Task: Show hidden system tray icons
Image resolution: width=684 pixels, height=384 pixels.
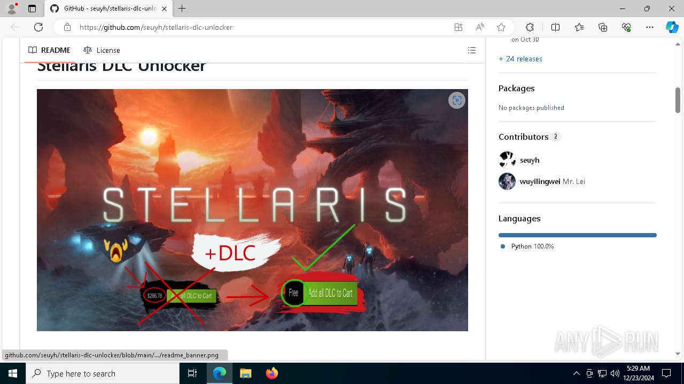Action: (x=576, y=373)
